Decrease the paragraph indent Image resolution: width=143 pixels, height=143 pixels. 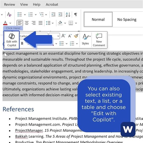[53, 15]
